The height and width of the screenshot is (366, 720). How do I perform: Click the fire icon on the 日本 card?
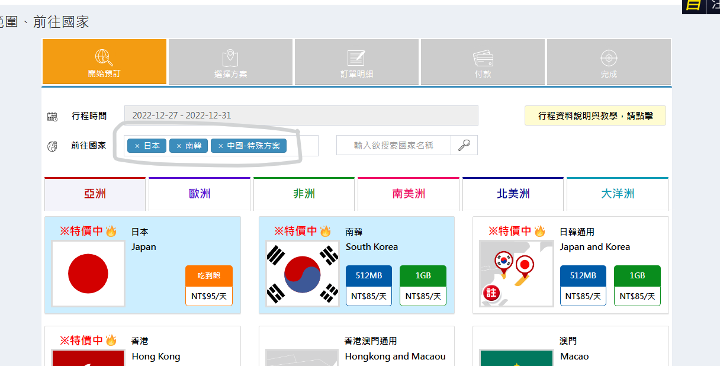click(111, 231)
